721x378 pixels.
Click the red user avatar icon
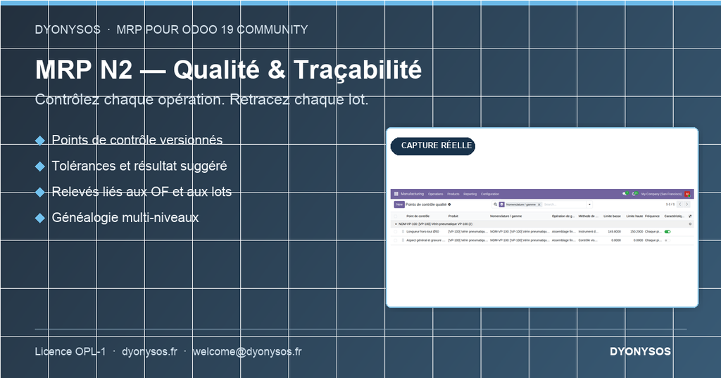[x=687, y=194]
